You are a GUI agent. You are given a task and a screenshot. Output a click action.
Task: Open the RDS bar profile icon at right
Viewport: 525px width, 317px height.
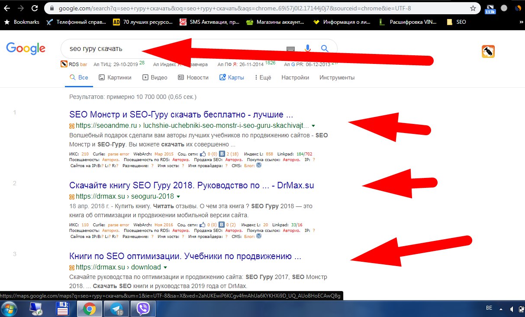(x=488, y=51)
